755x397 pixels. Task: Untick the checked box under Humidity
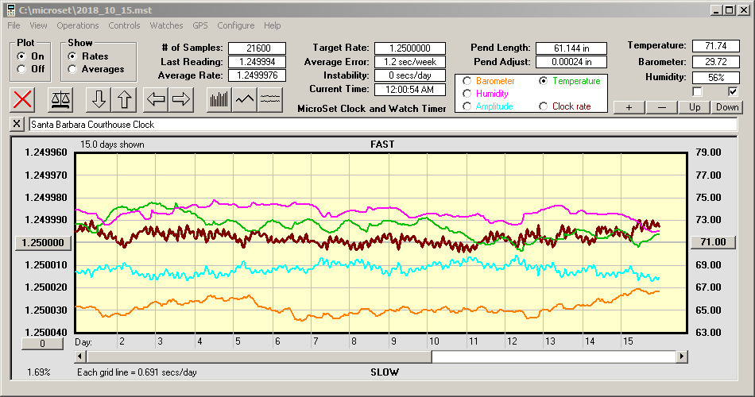coord(733,91)
